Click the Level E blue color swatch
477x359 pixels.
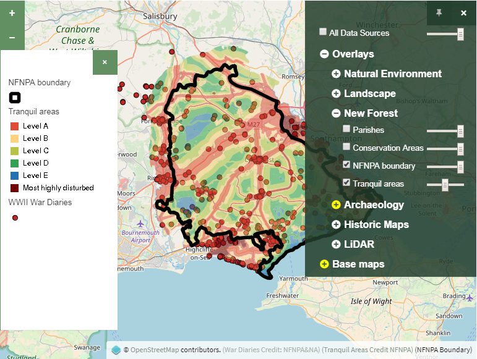14,175
